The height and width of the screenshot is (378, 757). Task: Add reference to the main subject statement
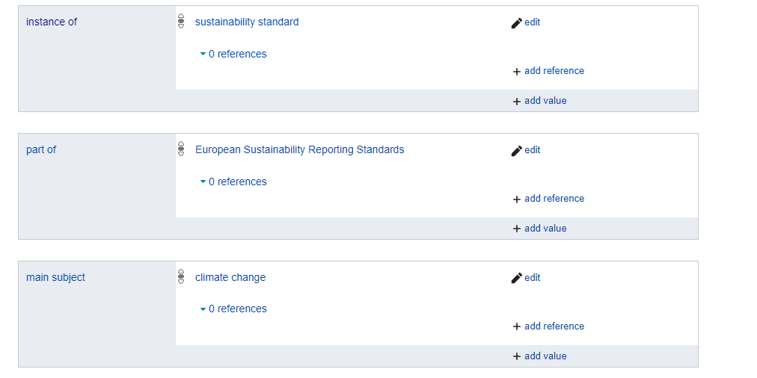(548, 326)
